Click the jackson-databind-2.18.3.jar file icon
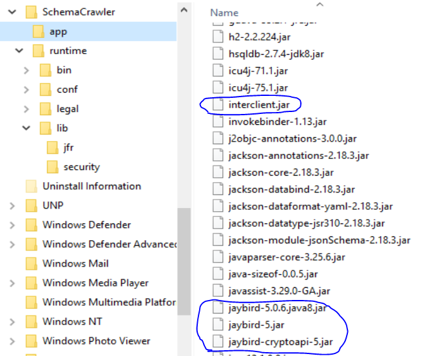433x356 pixels. click(x=218, y=189)
